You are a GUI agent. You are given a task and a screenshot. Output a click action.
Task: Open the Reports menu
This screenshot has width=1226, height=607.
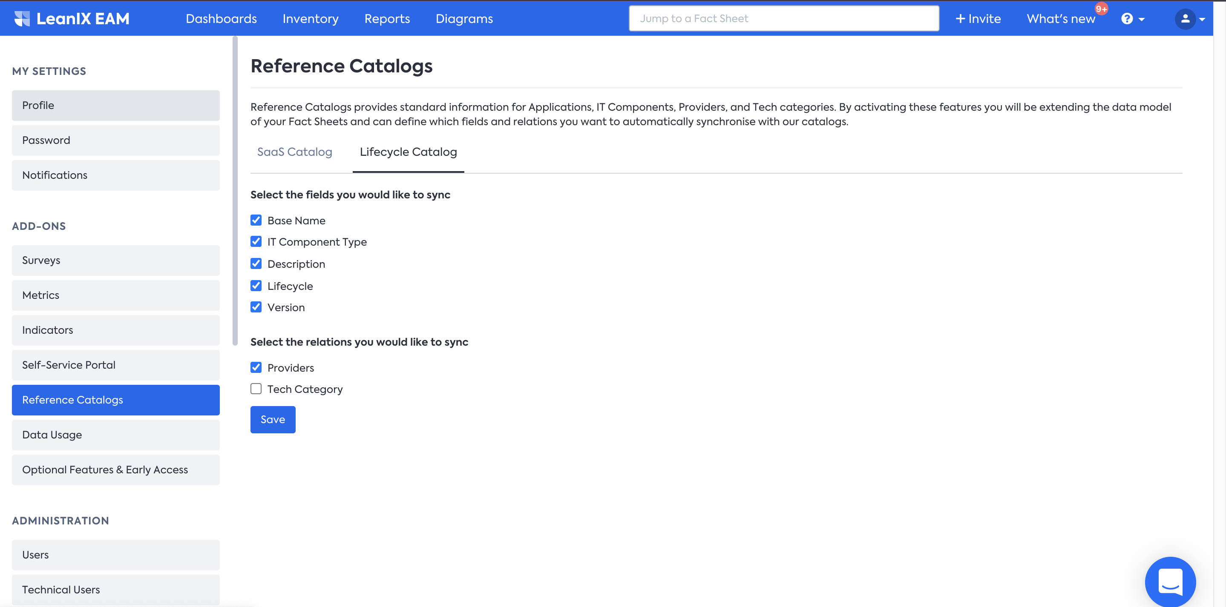[387, 19]
